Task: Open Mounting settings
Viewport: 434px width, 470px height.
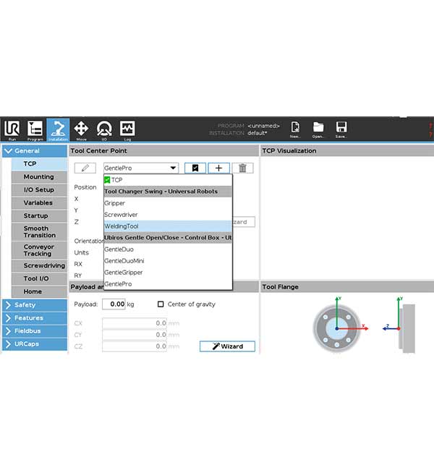Action: tap(39, 177)
